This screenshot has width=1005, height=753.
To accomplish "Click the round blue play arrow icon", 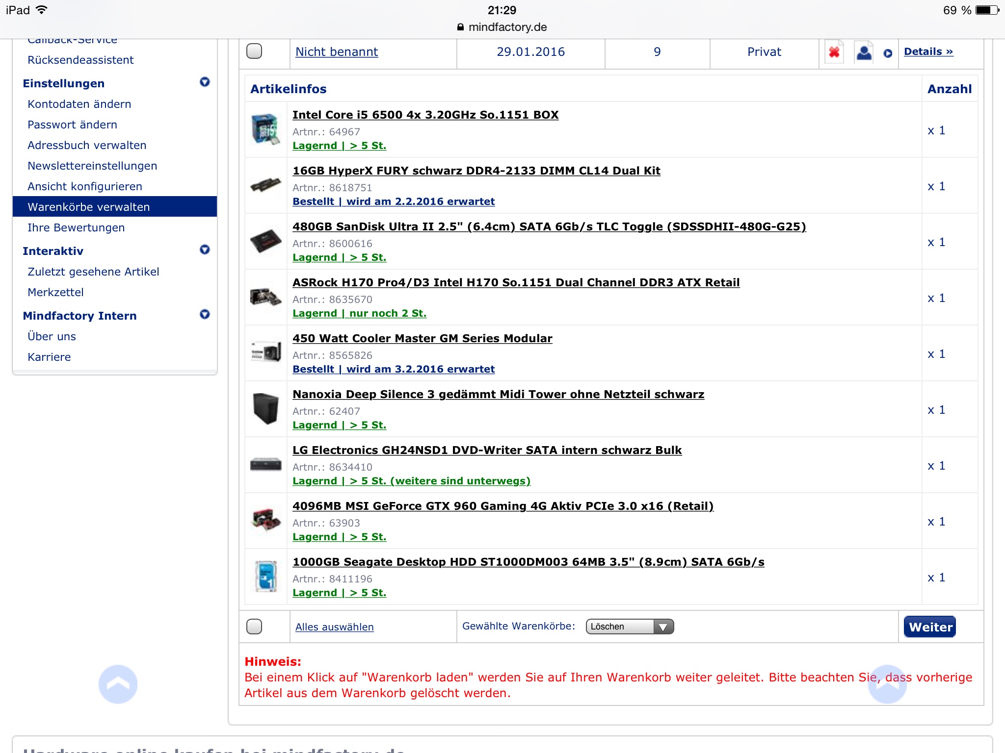I will coord(888,53).
